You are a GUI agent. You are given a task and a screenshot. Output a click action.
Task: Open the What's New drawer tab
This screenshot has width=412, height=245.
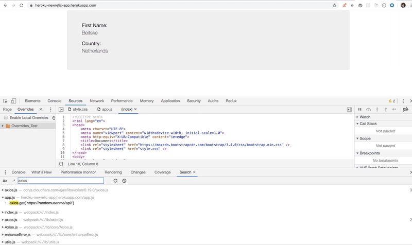coord(42,172)
